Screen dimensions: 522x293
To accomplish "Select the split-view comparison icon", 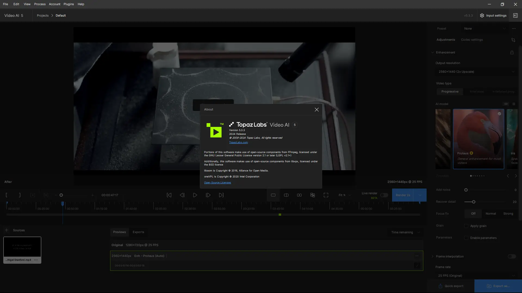I will (x=286, y=195).
